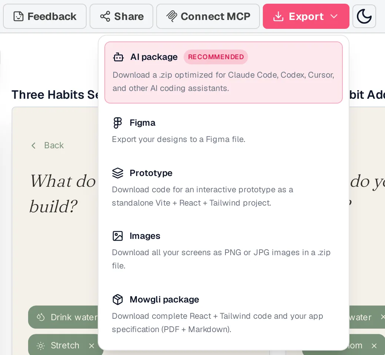Click the Prototype description about Vite + React

tap(202, 196)
